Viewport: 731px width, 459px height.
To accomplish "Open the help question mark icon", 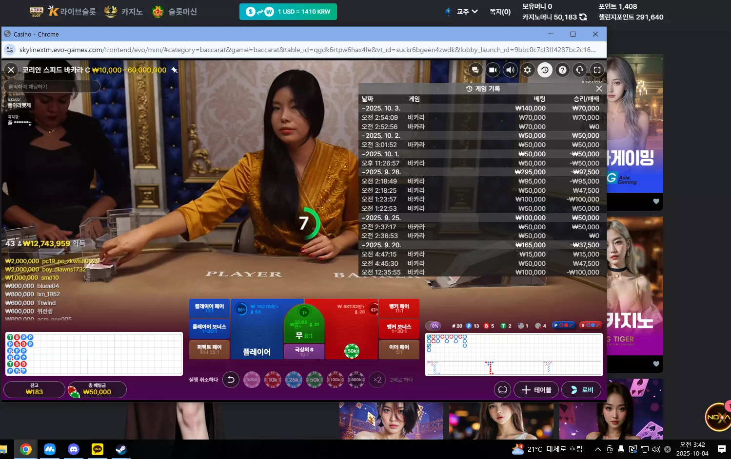I will pyautogui.click(x=562, y=70).
